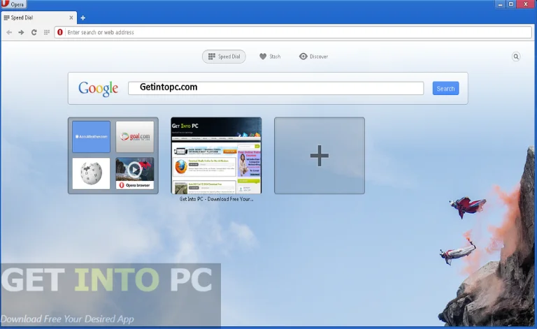Click the Speed Dial grid icon in toolbar

point(47,32)
